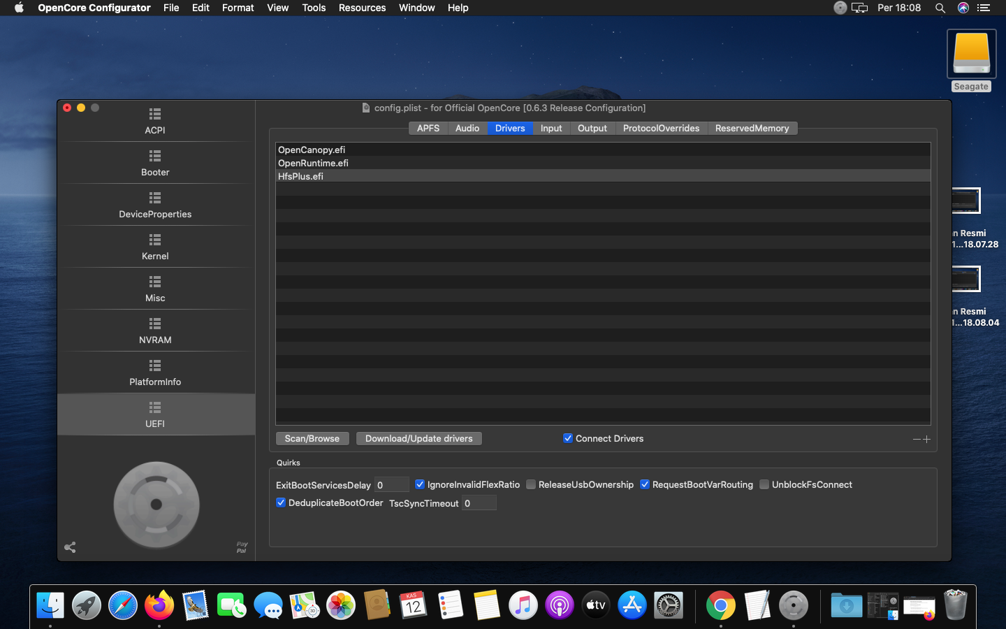Add a driver entry with plus button

[x=927, y=439]
